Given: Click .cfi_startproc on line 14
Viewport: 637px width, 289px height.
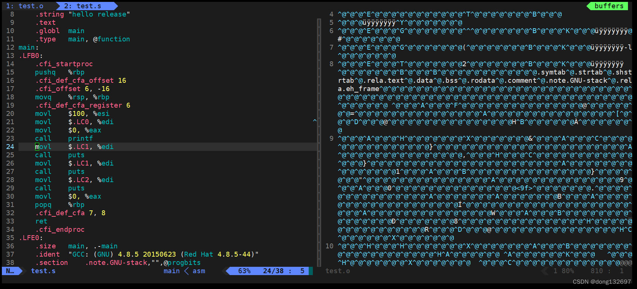Looking at the screenshot, I should [x=64, y=64].
